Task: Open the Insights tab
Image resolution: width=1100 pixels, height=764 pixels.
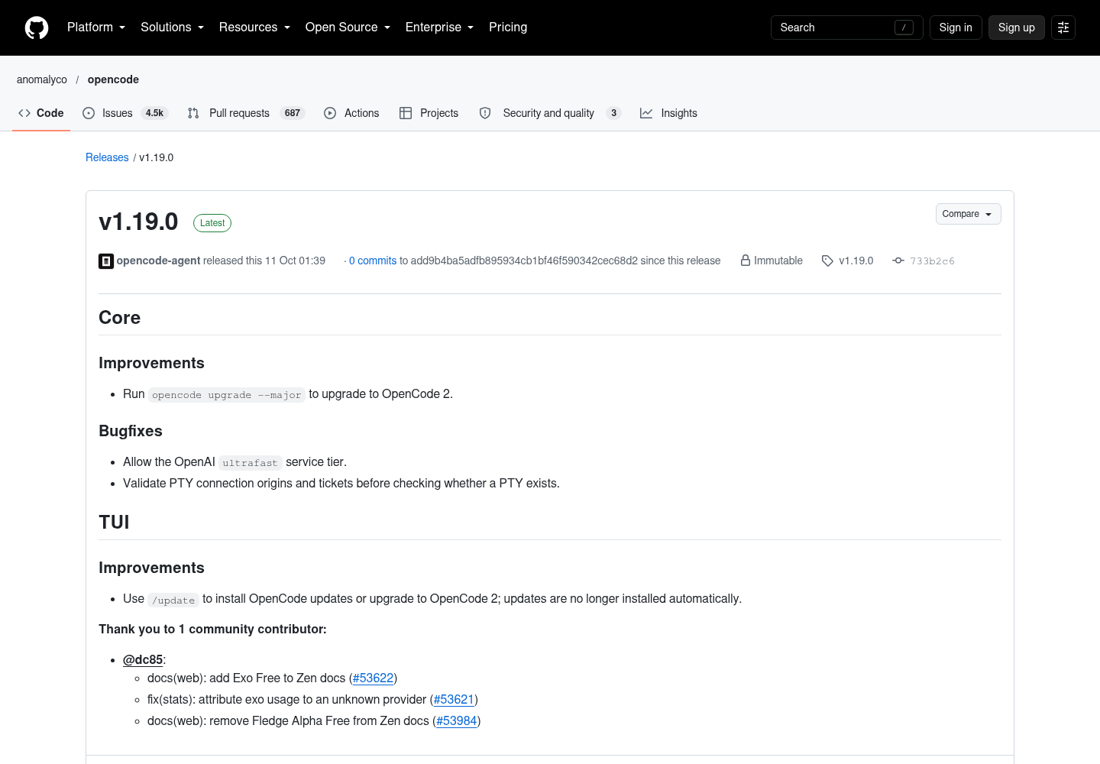Action: coord(668,113)
